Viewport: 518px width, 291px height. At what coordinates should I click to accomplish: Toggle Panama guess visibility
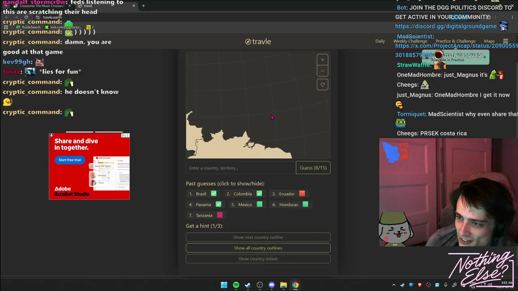(x=205, y=205)
